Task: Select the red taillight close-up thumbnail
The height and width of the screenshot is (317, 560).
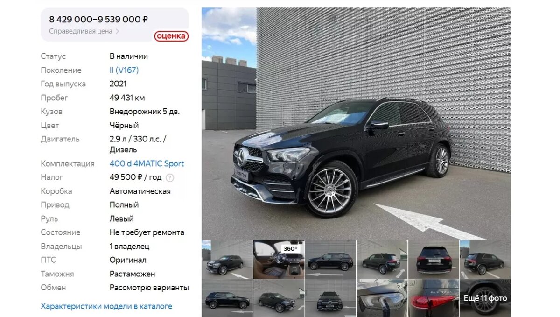Action: (433, 298)
